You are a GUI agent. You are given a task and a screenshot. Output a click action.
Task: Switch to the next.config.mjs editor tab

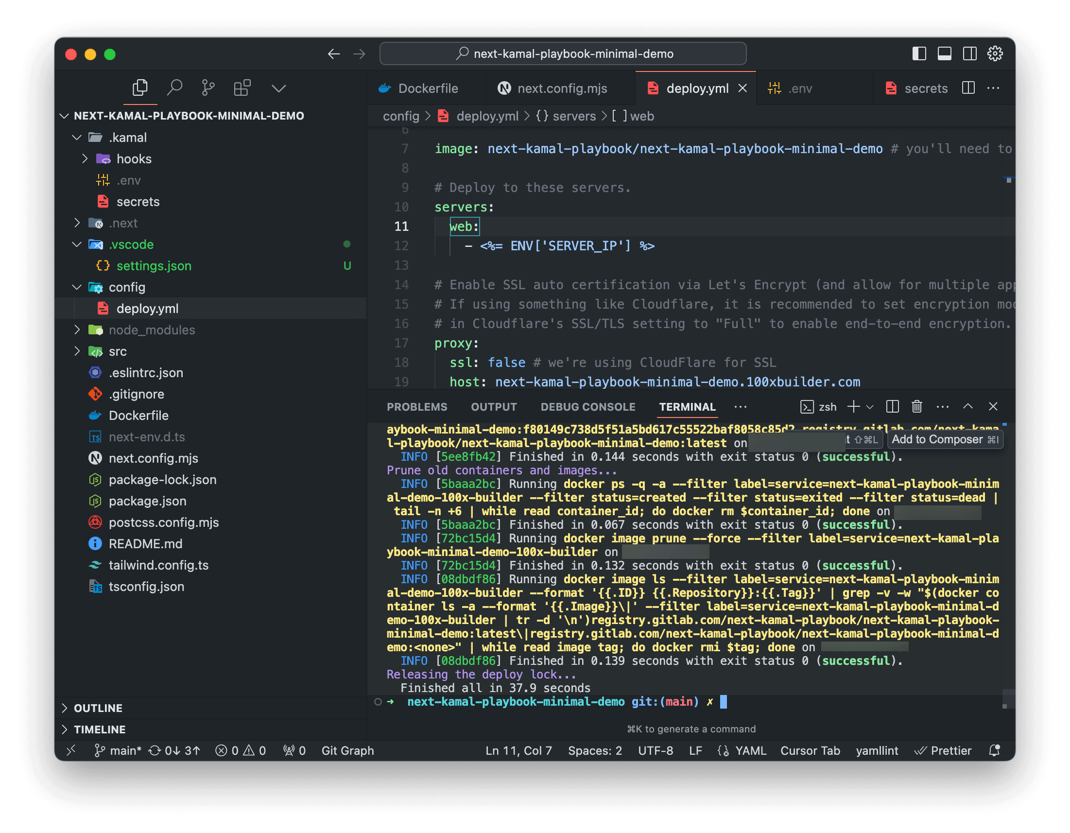tap(561, 88)
